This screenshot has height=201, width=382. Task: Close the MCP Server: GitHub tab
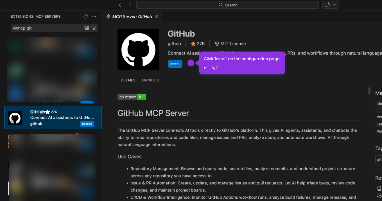(x=157, y=17)
